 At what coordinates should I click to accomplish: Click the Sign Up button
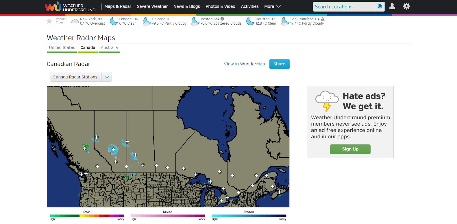tap(350, 149)
